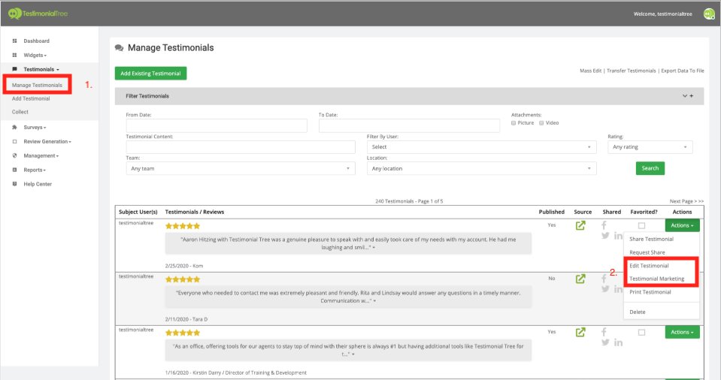This screenshot has width=721, height=380.
Task: Expand full text of Aaron Hitzing testimonial
Action: (374, 248)
